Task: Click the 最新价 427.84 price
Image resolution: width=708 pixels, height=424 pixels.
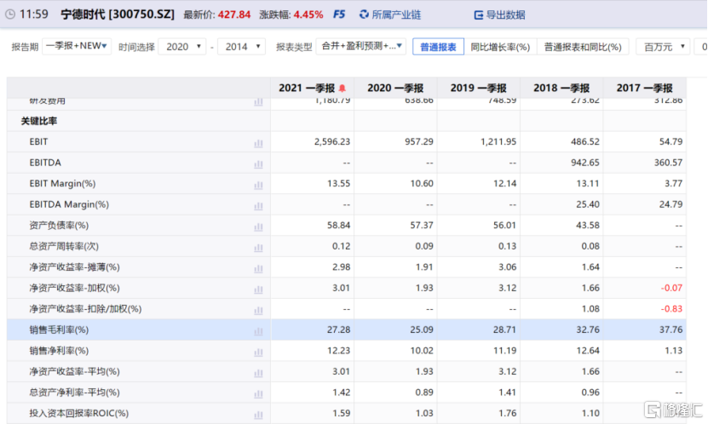Action: coord(234,14)
